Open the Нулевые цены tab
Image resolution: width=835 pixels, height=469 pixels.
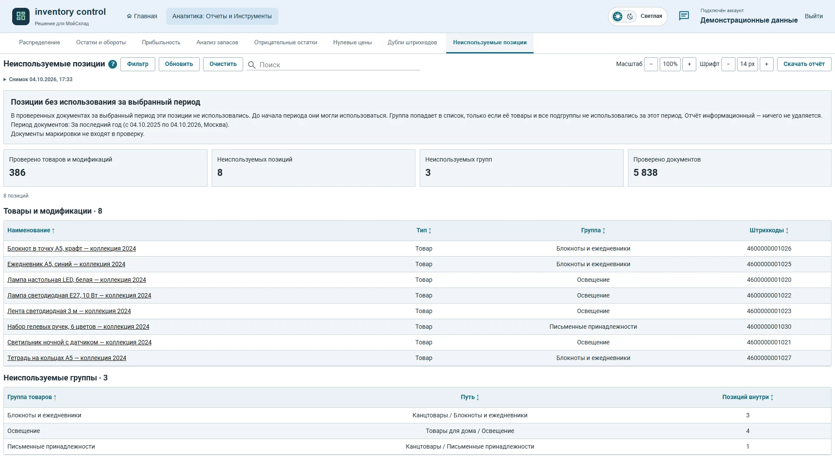click(x=352, y=43)
